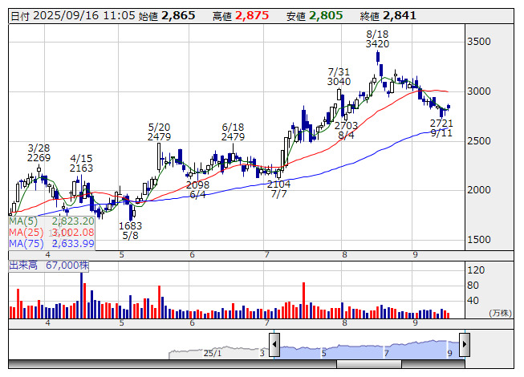Click the 7/31 3040 high label
The image size is (524, 377).
pyautogui.click(x=339, y=77)
